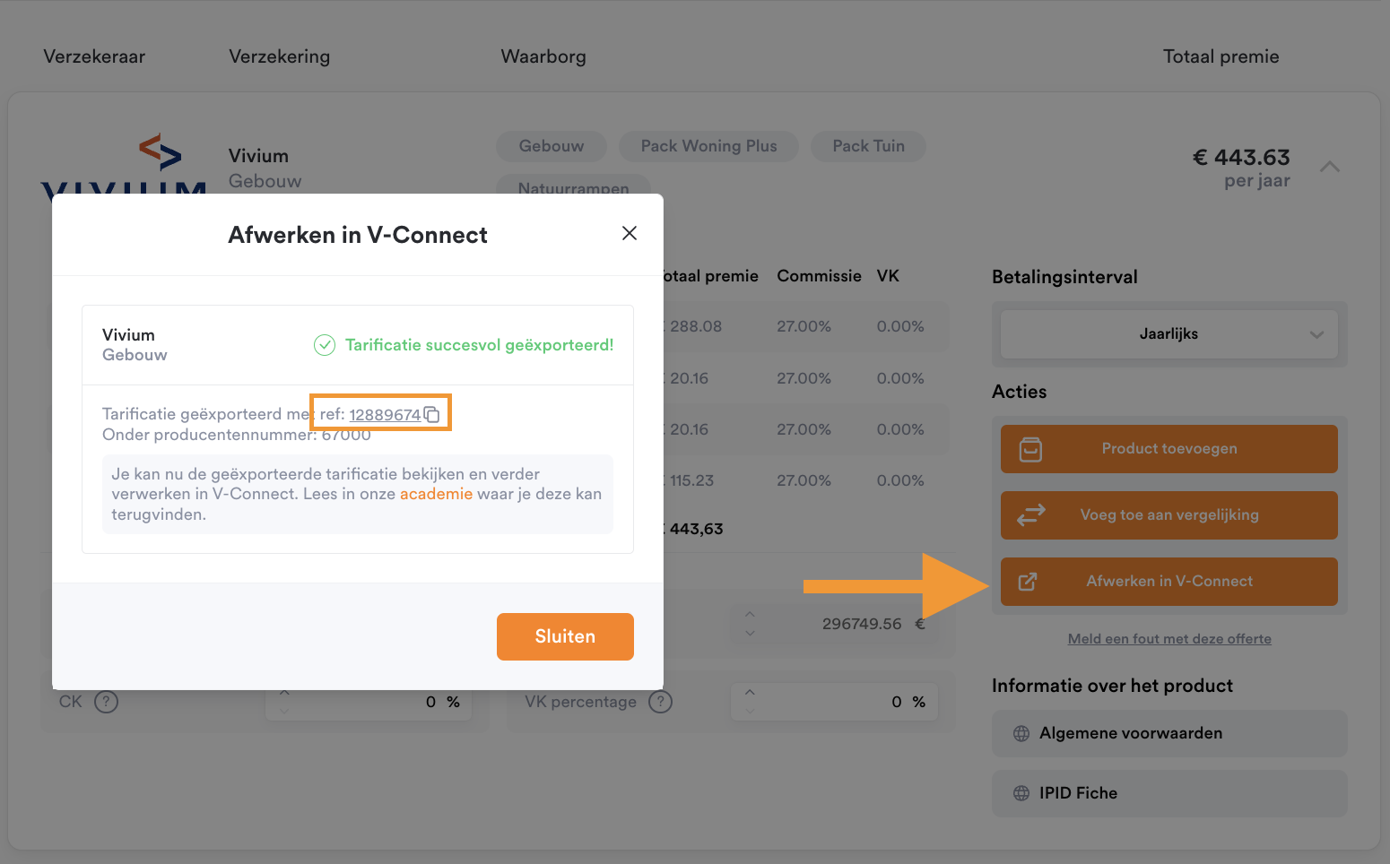Collapse the Vivium premium panel with the chevron
The image size is (1390, 864).
1330,167
